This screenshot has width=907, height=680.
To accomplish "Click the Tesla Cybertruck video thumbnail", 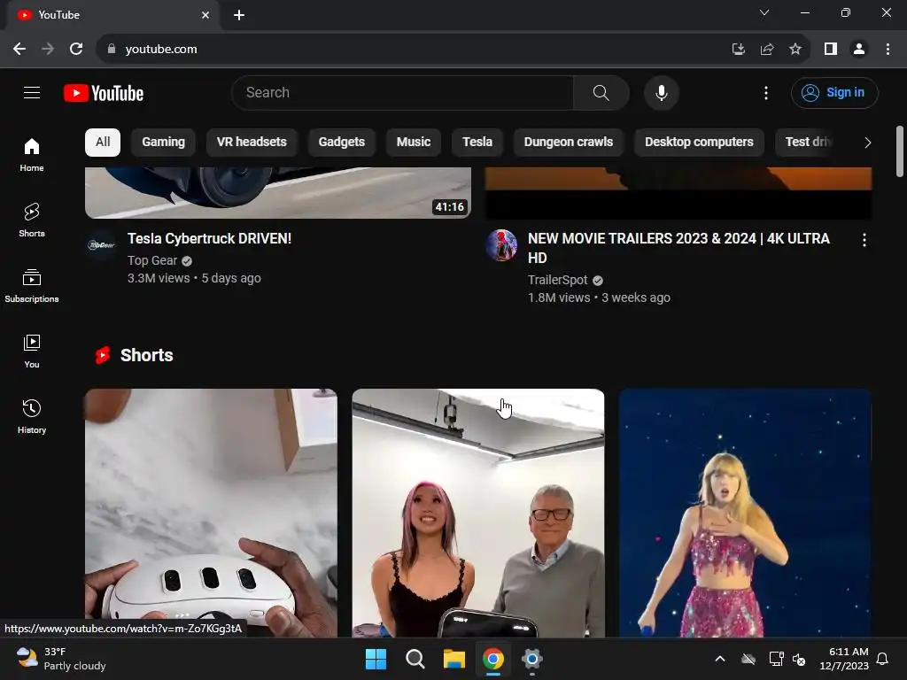I will (x=277, y=192).
